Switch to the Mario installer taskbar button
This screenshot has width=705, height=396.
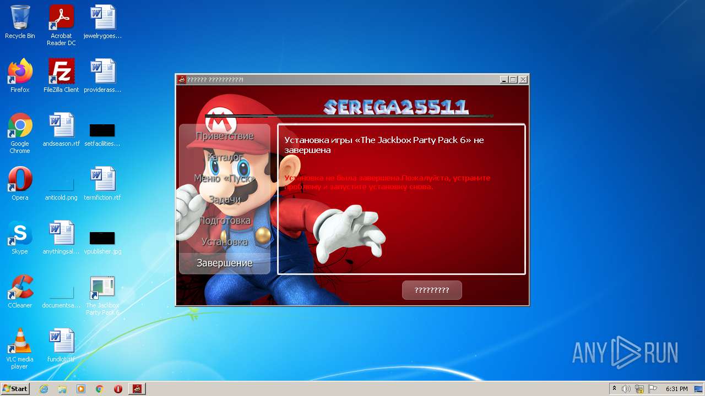137,389
